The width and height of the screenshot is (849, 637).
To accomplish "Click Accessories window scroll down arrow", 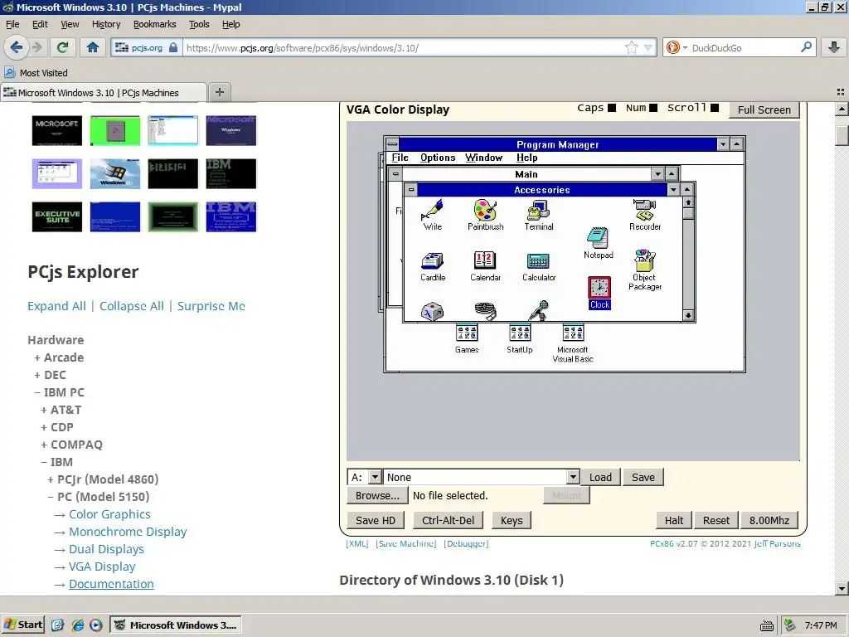I will (x=688, y=315).
